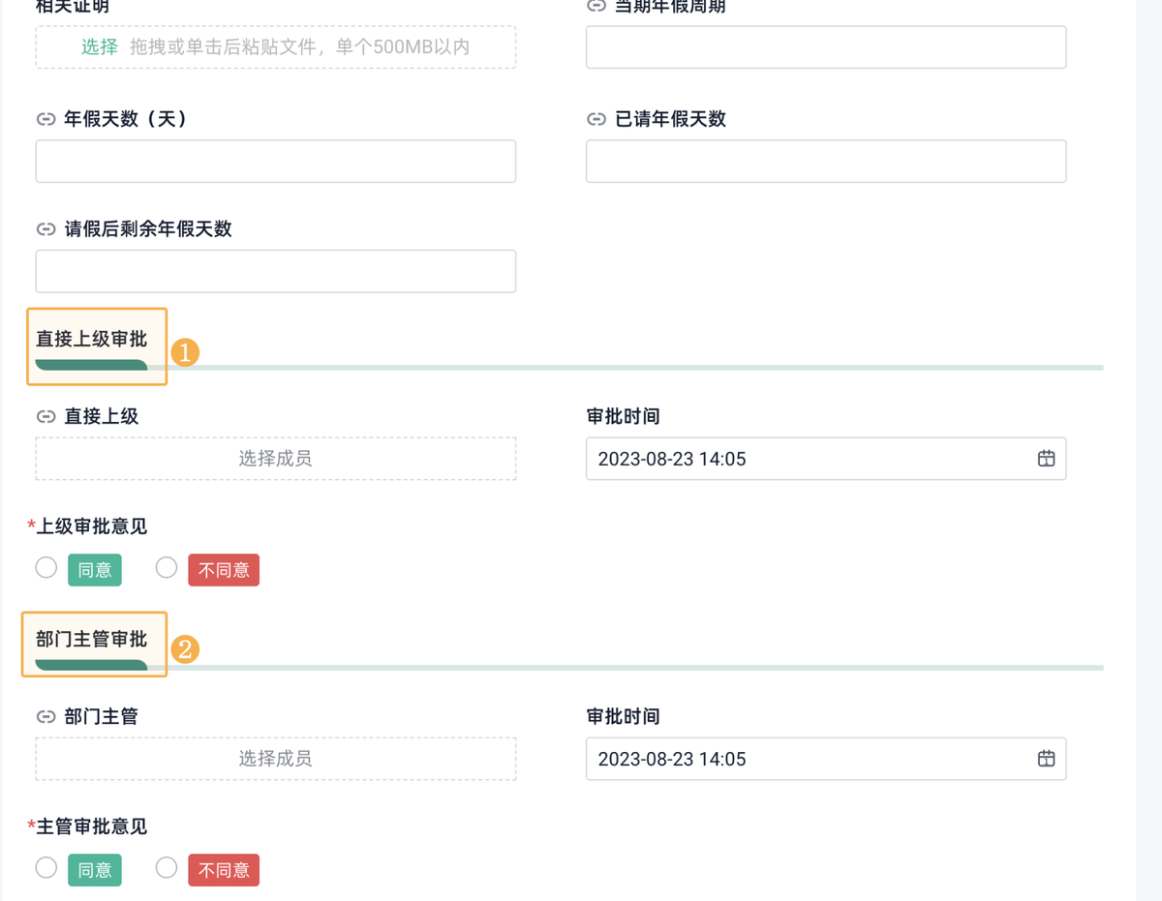Select 不同意 radio for 主管审批意见

pos(167,868)
